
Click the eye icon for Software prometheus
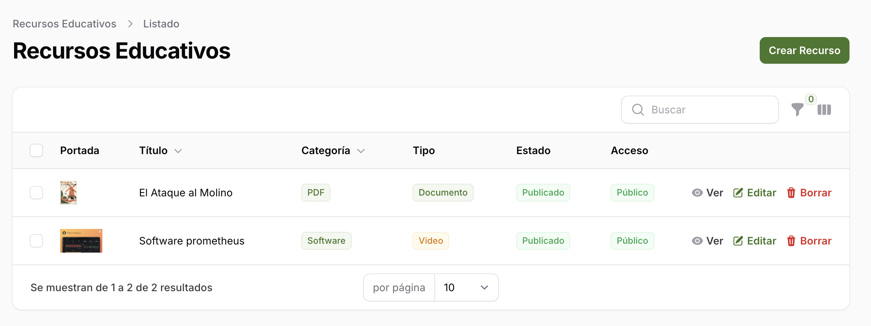coord(697,241)
